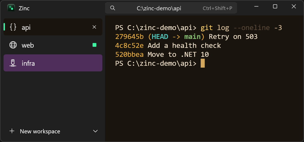Click the search magnifier icon
The width and height of the screenshot is (304, 142).
click(x=112, y=8)
